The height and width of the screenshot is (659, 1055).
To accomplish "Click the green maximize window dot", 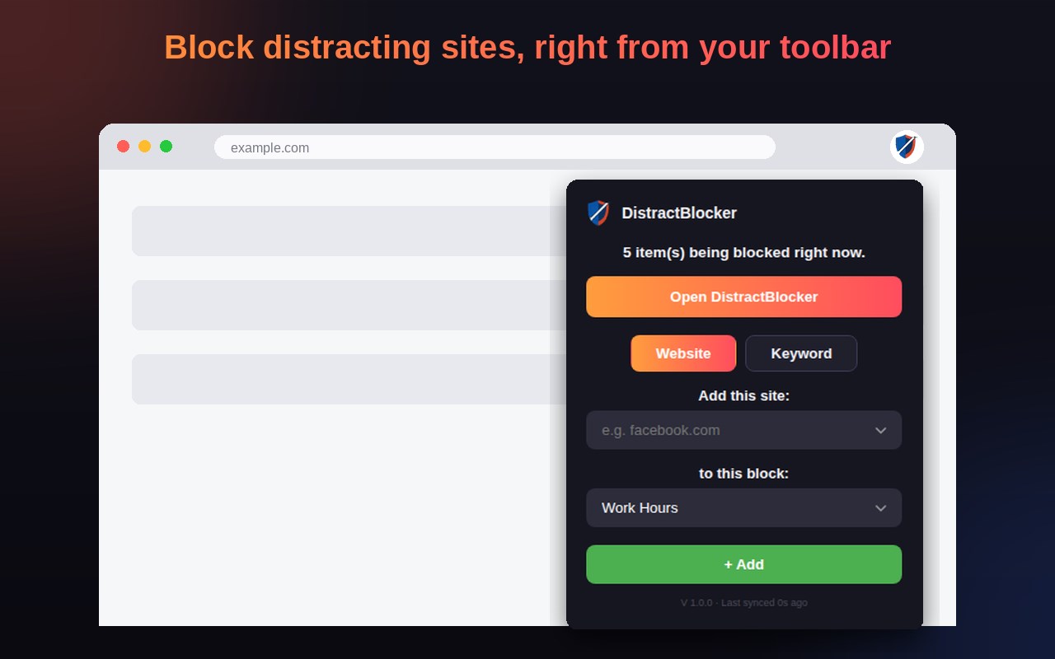I will pyautogui.click(x=166, y=147).
